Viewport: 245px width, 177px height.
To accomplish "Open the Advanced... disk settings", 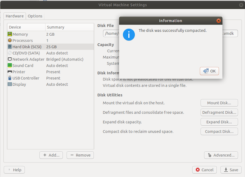I will 221,155.
